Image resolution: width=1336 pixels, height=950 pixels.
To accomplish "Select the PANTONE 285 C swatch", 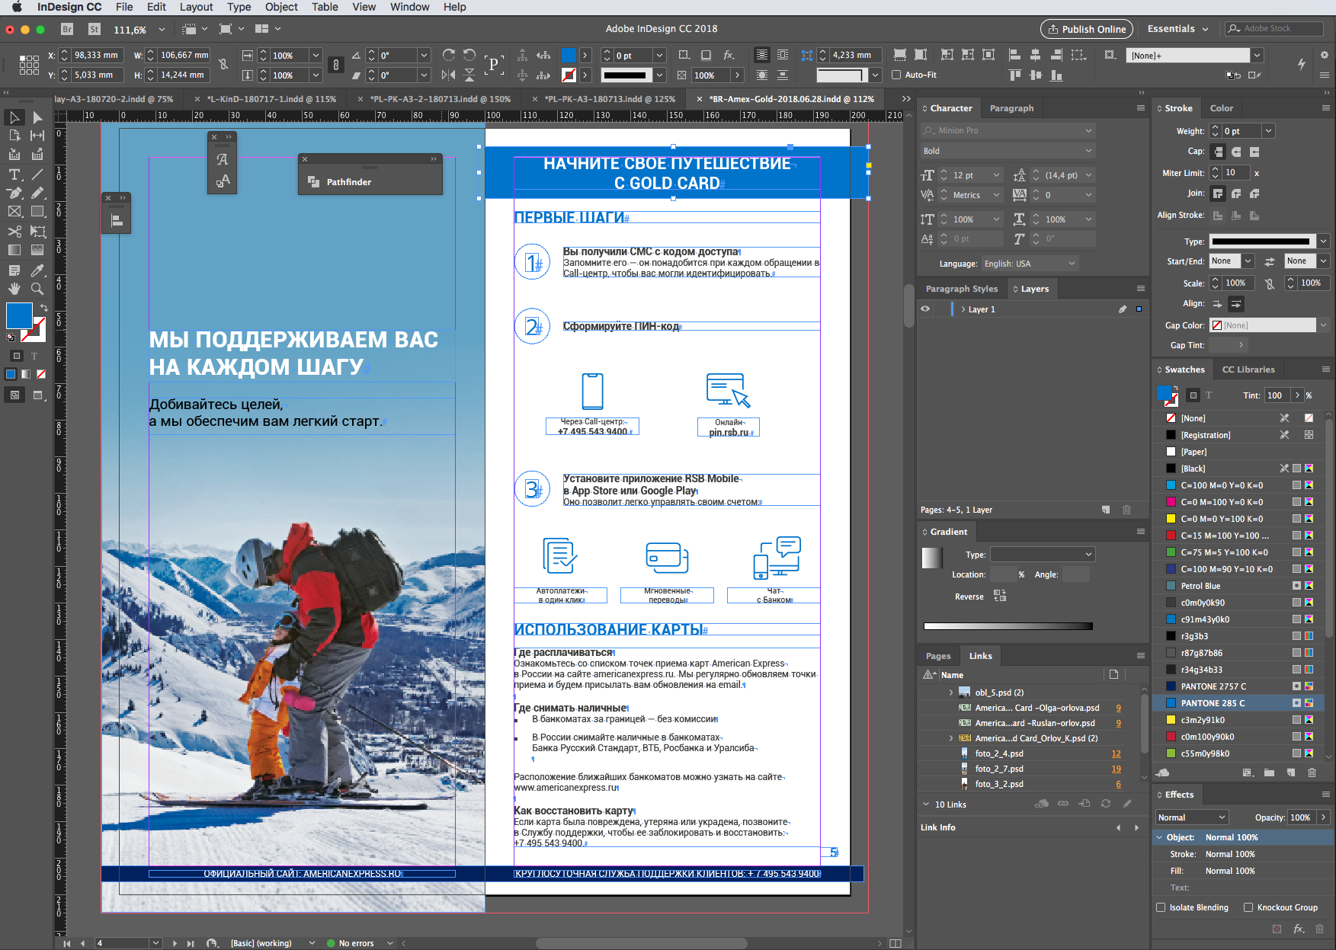I will click(1238, 703).
